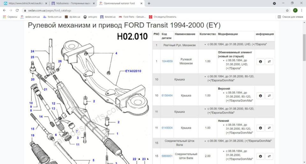This screenshot has height=164, width=306.
Task: Open Отследить/Оплатить bookmark
Action: pos(163,17)
